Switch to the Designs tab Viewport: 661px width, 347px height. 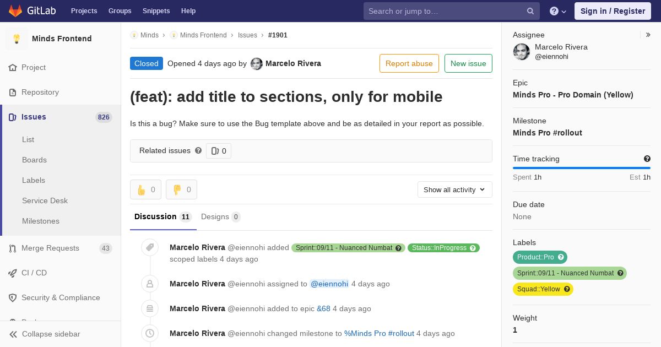pyautogui.click(x=220, y=217)
